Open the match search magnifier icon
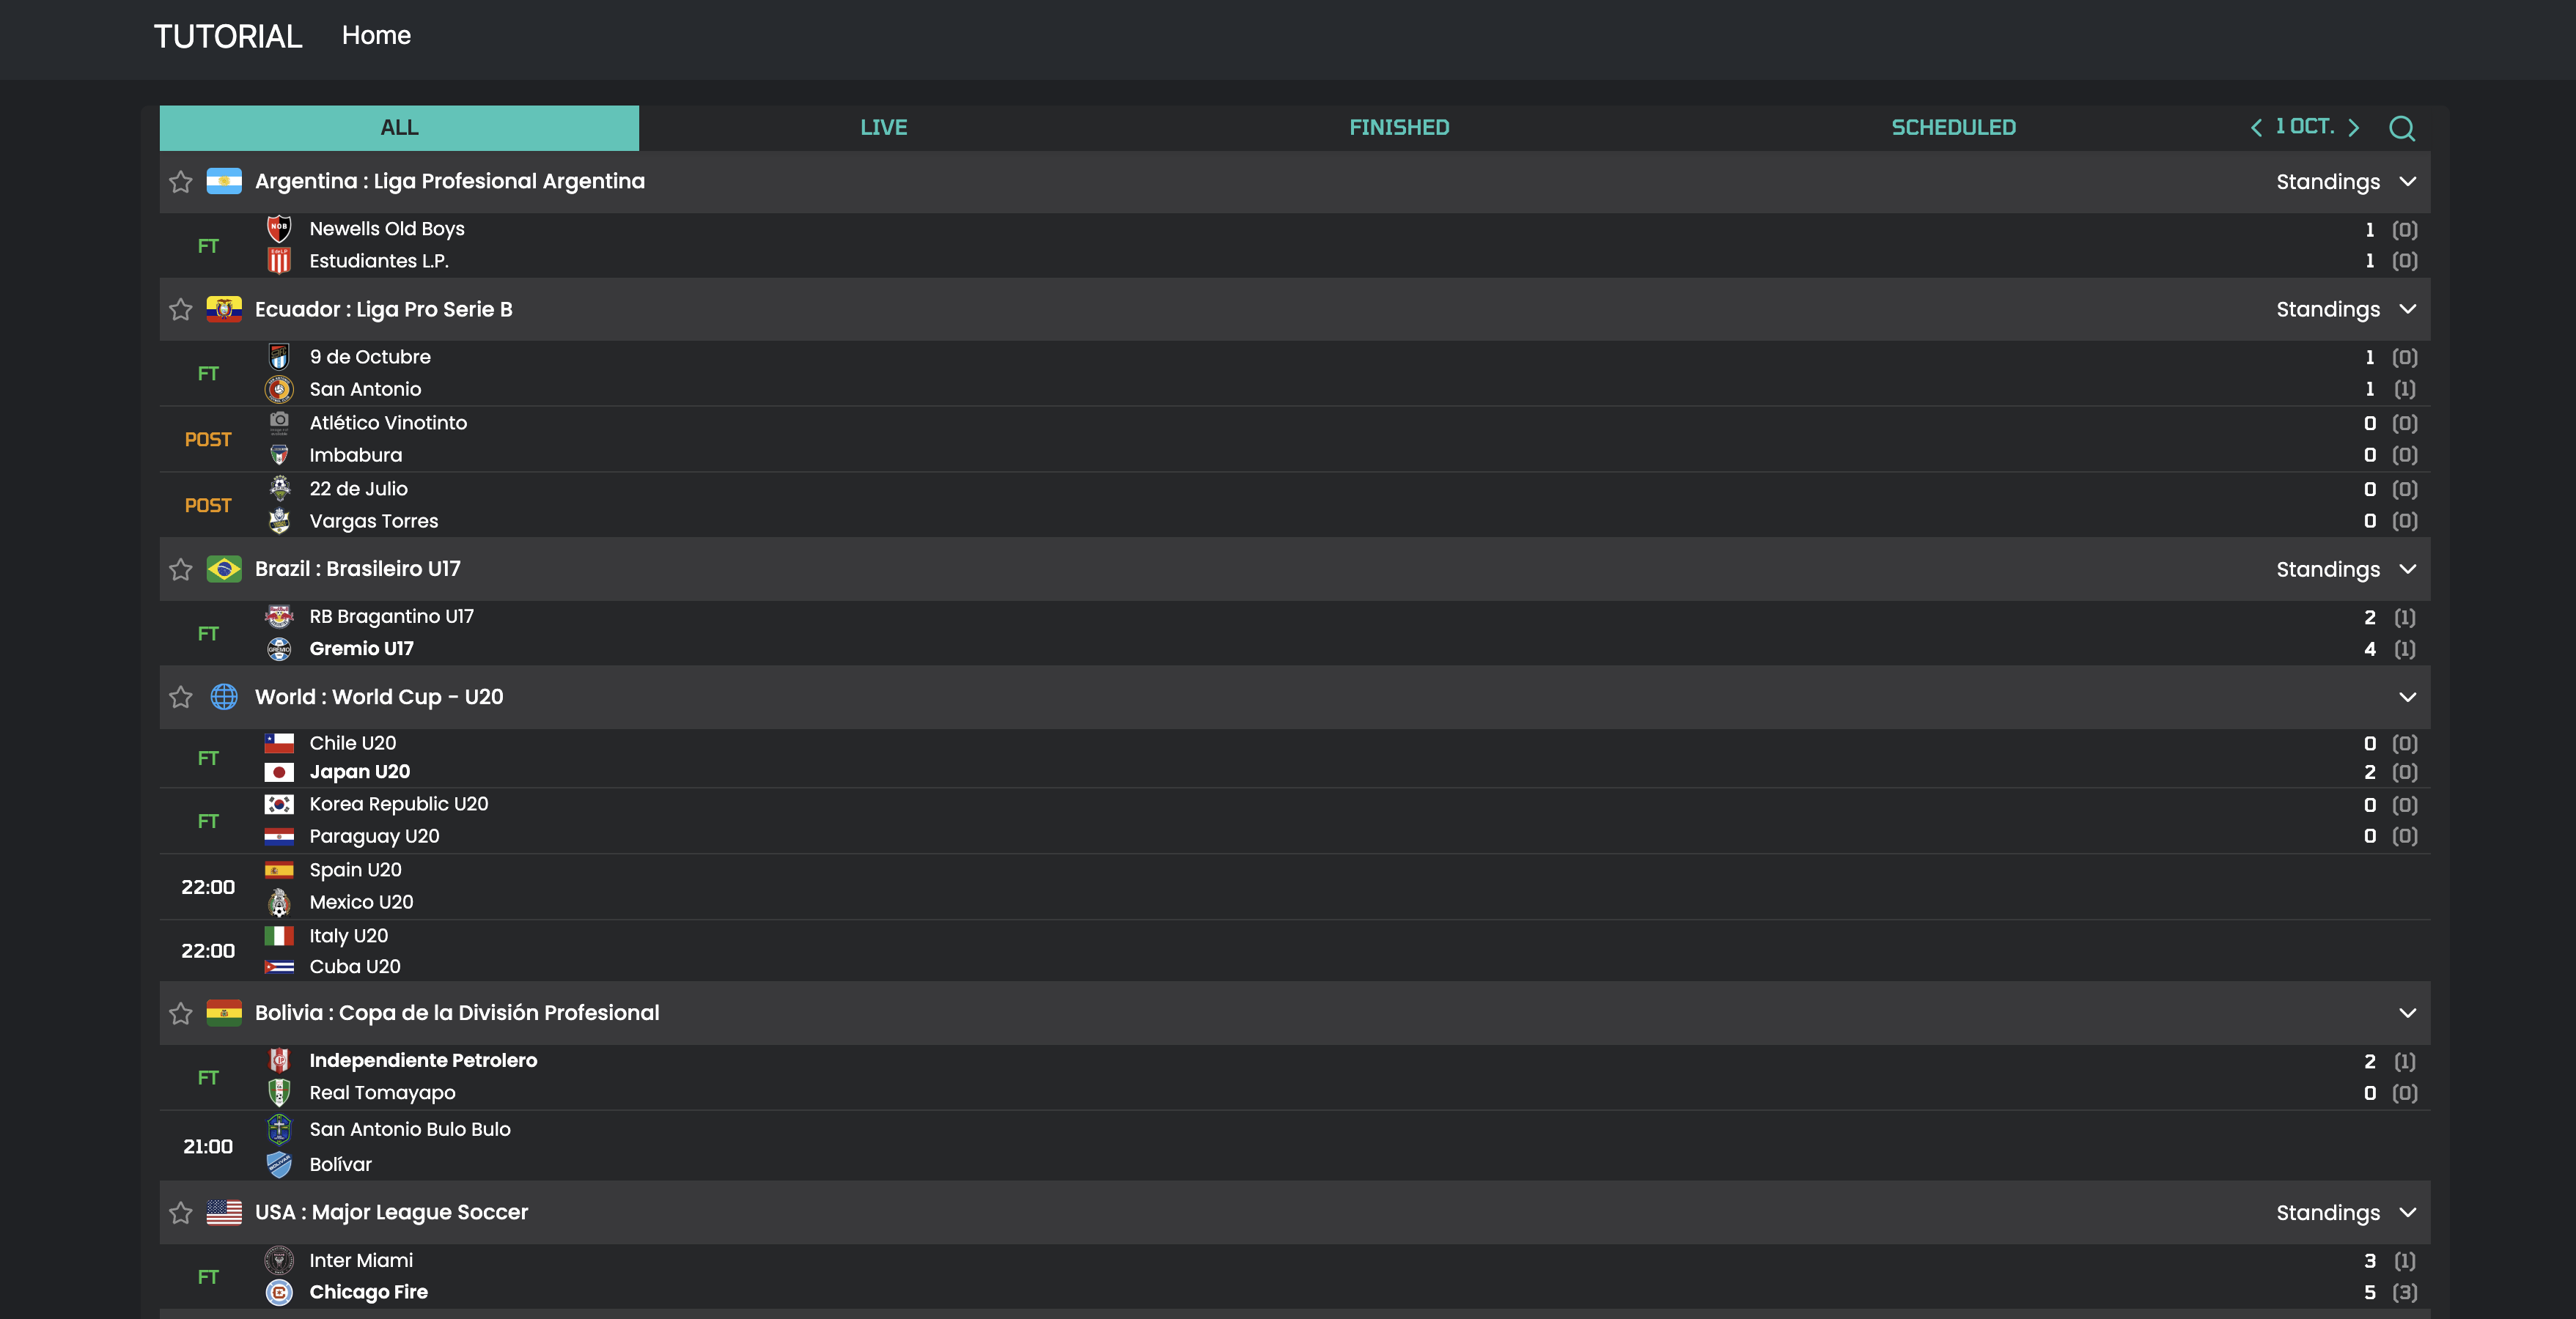2576x1319 pixels. (2401, 128)
